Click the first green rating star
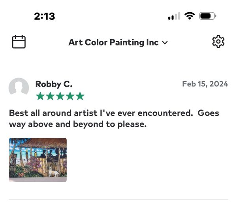The height and width of the screenshot is (204, 237). tap(40, 96)
